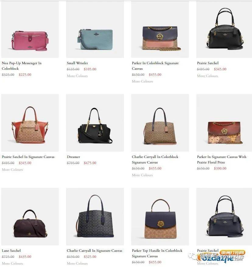Open the Dreamer product title link
This screenshot has width=252, height=267.
[73, 157]
